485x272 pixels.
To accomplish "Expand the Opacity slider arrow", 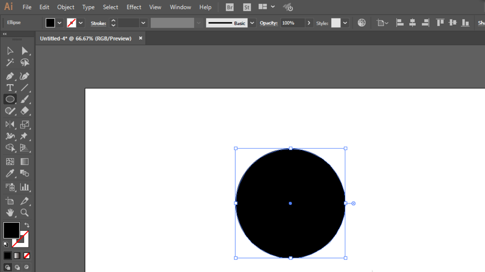I will [308, 23].
